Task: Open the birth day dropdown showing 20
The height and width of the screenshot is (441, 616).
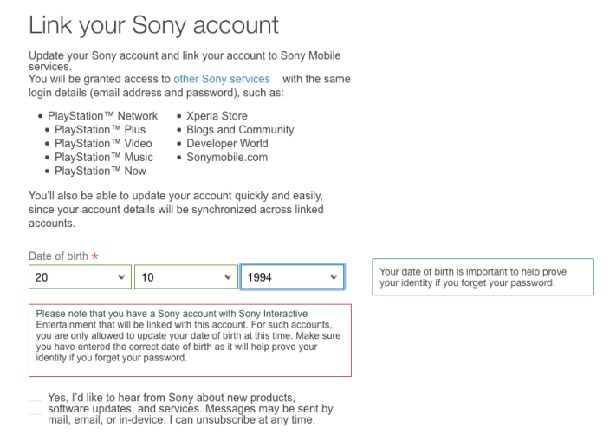Action: pos(80,277)
